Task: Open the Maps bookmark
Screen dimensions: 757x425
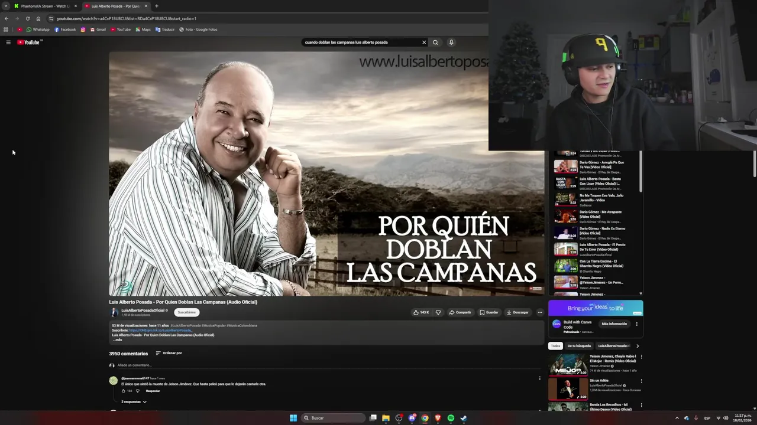Action: tap(143, 30)
